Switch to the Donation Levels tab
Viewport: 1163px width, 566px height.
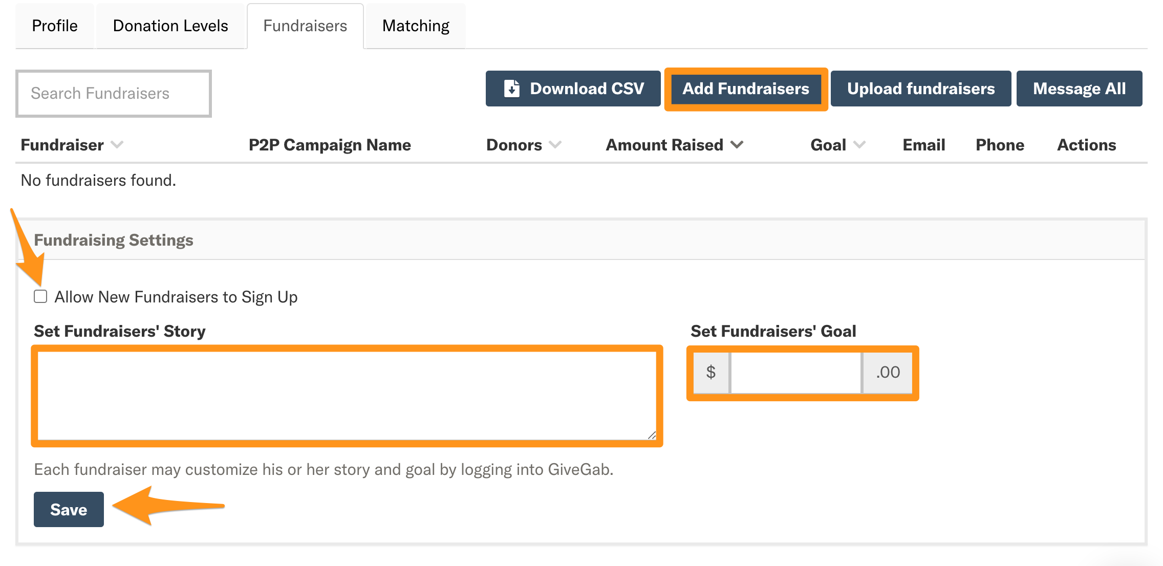[x=170, y=26]
